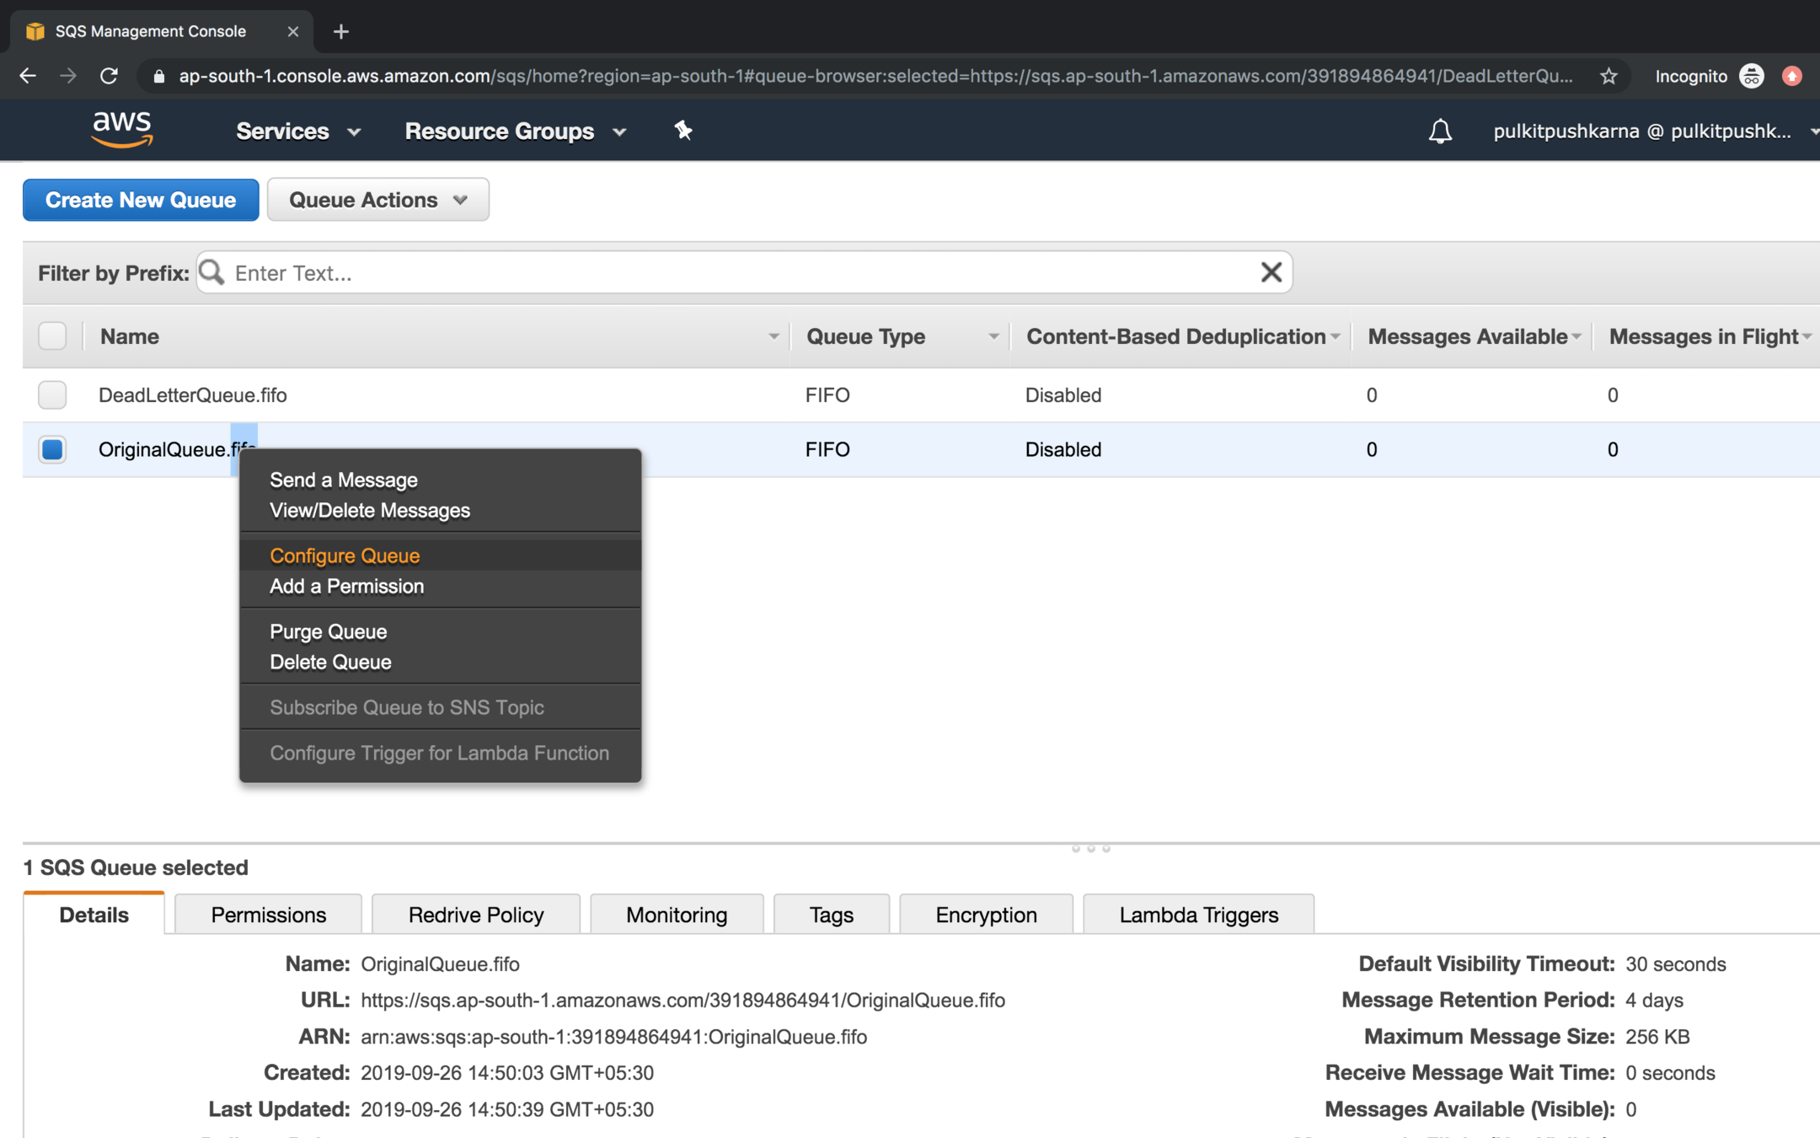This screenshot has width=1820, height=1138.
Task: Bookmark page with the star icon
Action: point(1609,76)
